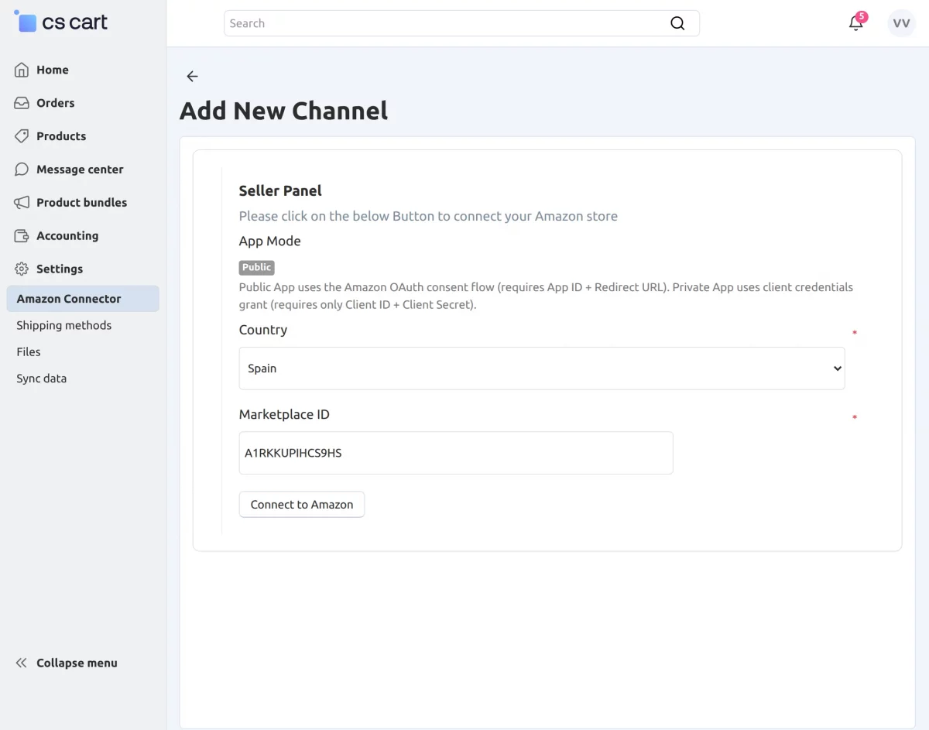The height and width of the screenshot is (730, 929).
Task: Click the Public app mode badge
Action: click(257, 267)
